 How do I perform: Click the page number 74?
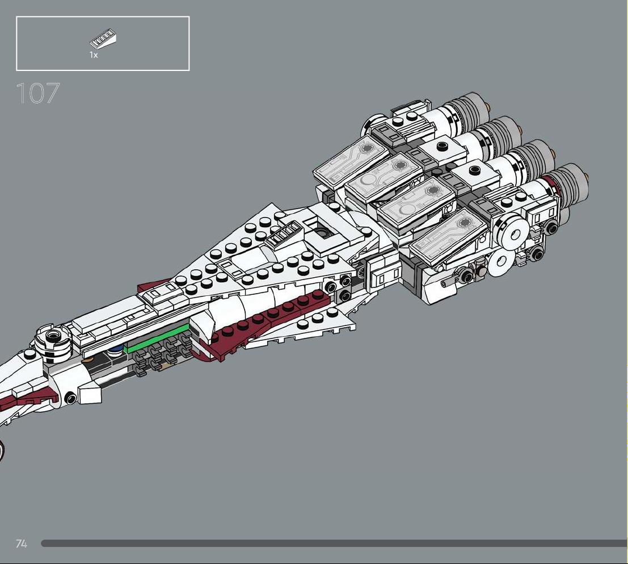[22, 544]
